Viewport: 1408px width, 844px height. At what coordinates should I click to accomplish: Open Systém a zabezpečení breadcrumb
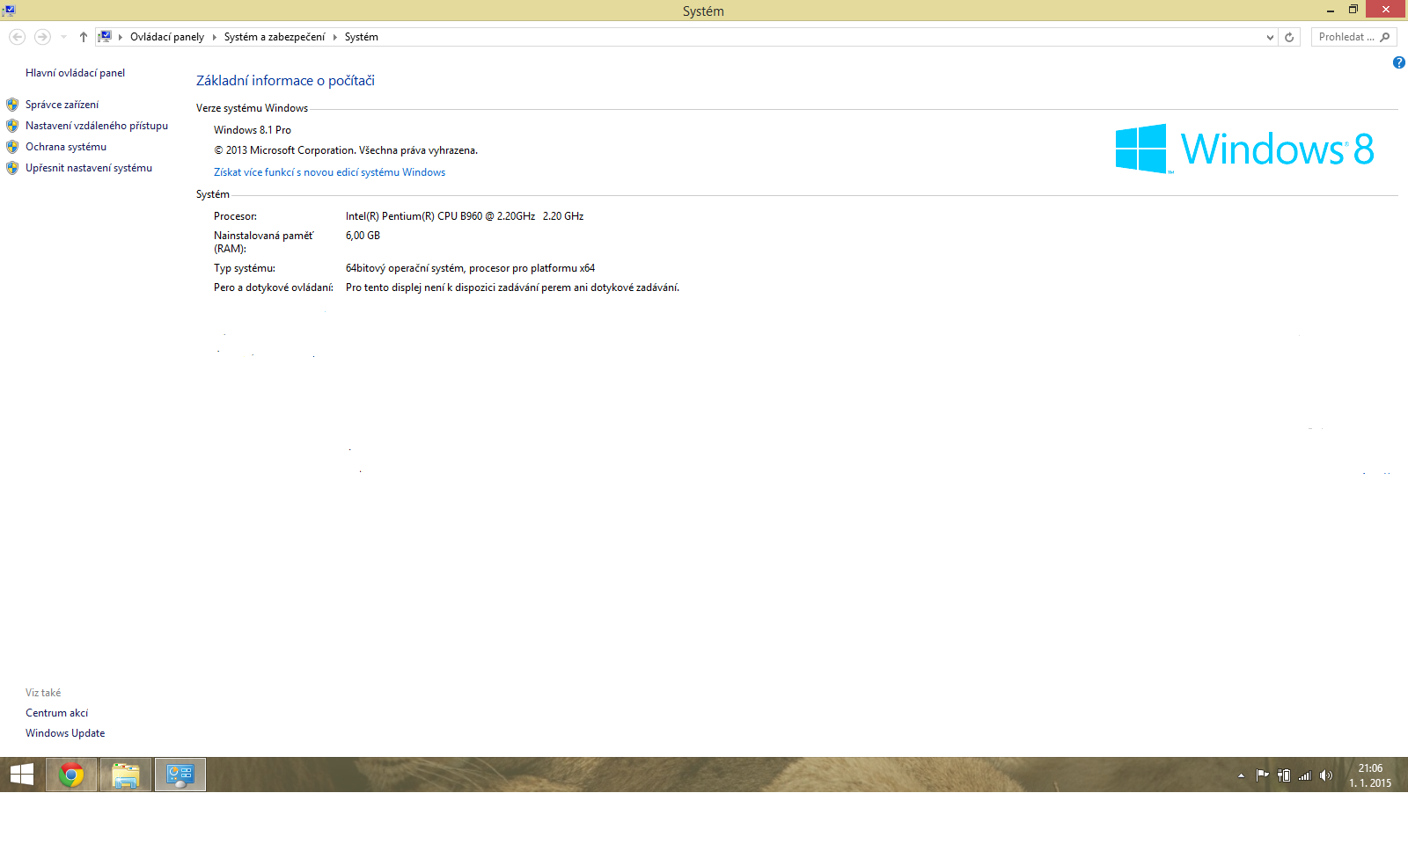pyautogui.click(x=275, y=37)
